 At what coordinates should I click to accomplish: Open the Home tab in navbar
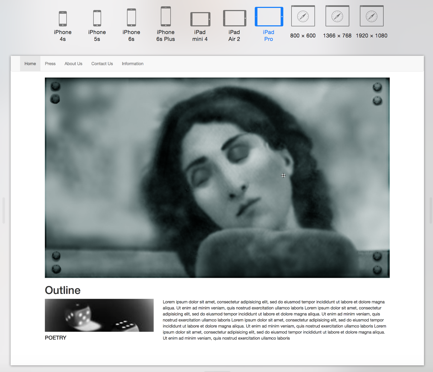[30, 64]
